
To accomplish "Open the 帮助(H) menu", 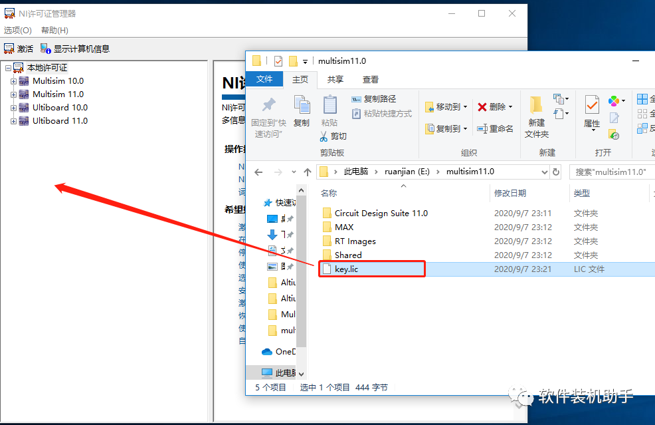I will point(54,30).
